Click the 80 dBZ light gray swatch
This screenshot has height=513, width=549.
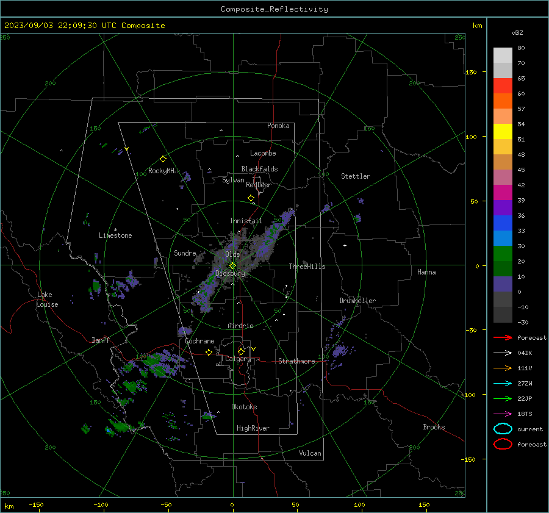[x=503, y=55]
